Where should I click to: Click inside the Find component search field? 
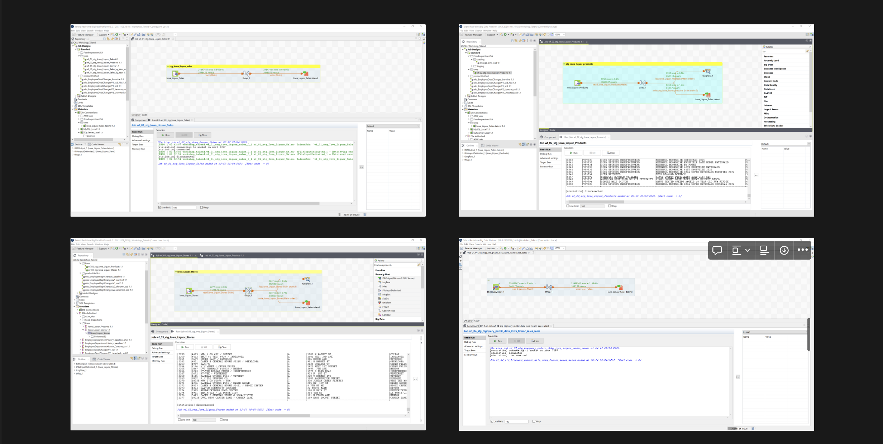pos(391,265)
